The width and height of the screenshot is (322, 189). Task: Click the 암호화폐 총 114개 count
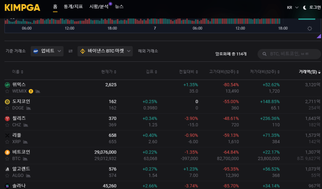231,54
